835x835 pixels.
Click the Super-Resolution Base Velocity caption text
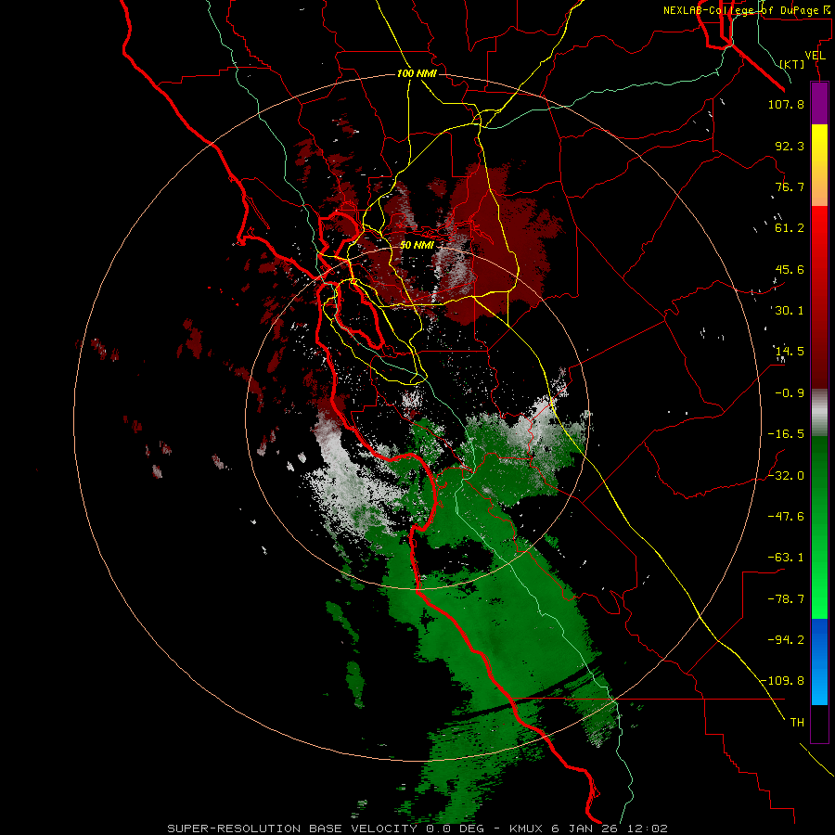(417, 829)
